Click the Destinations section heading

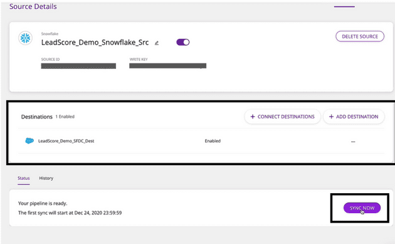(37, 117)
